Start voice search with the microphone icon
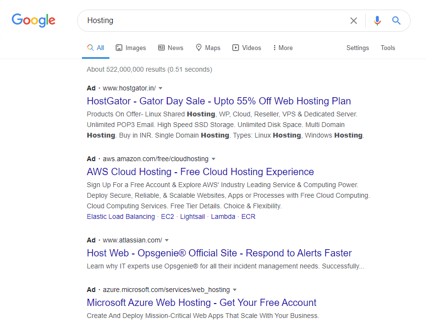Image resolution: width=426 pixels, height=330 pixels. pos(377,21)
